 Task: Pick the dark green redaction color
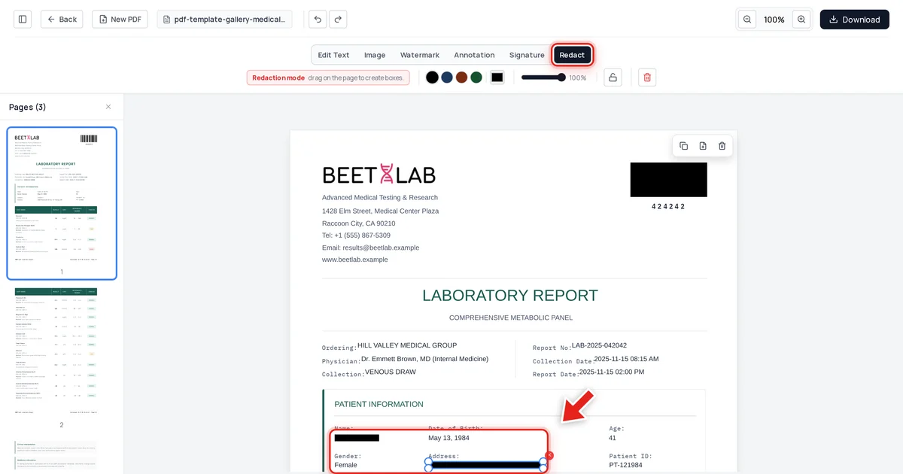click(476, 77)
